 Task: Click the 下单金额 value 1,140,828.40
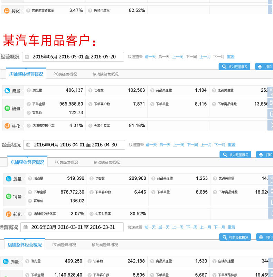[x=68, y=275]
